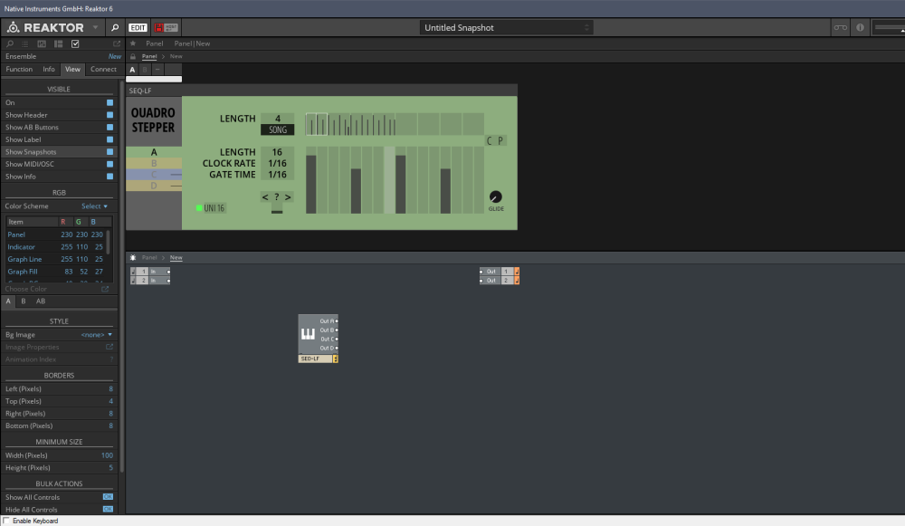Toggle the Show Header checkbox

pos(110,115)
